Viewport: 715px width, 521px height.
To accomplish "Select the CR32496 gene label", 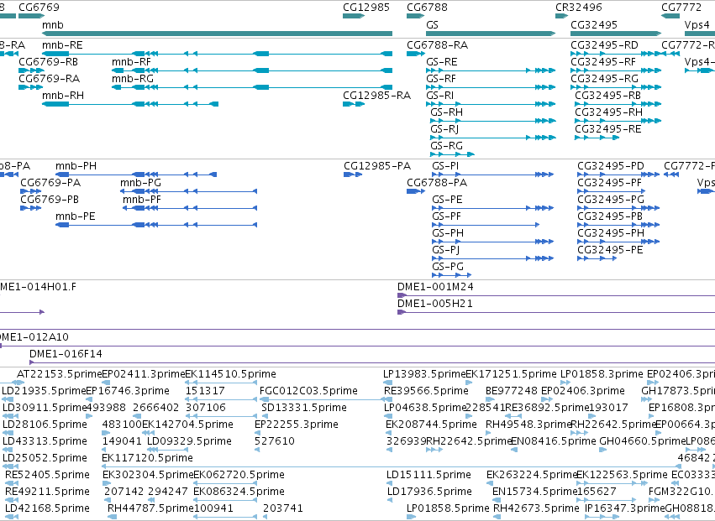I will [x=579, y=8].
